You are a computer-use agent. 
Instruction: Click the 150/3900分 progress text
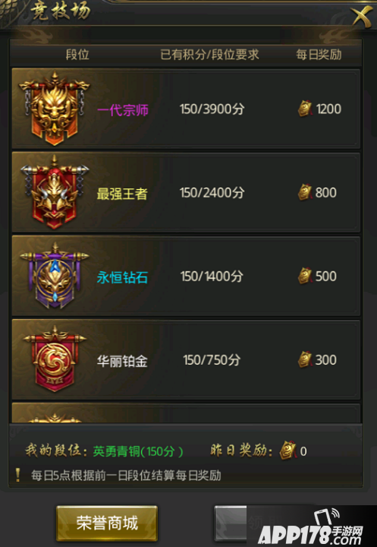point(212,109)
